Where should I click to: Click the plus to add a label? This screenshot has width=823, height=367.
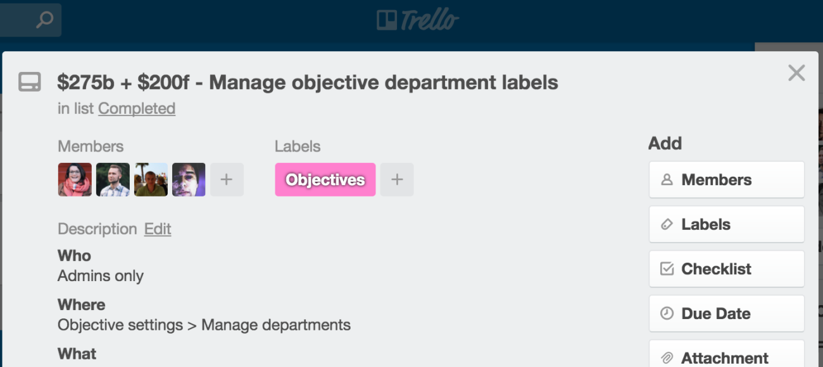point(397,180)
